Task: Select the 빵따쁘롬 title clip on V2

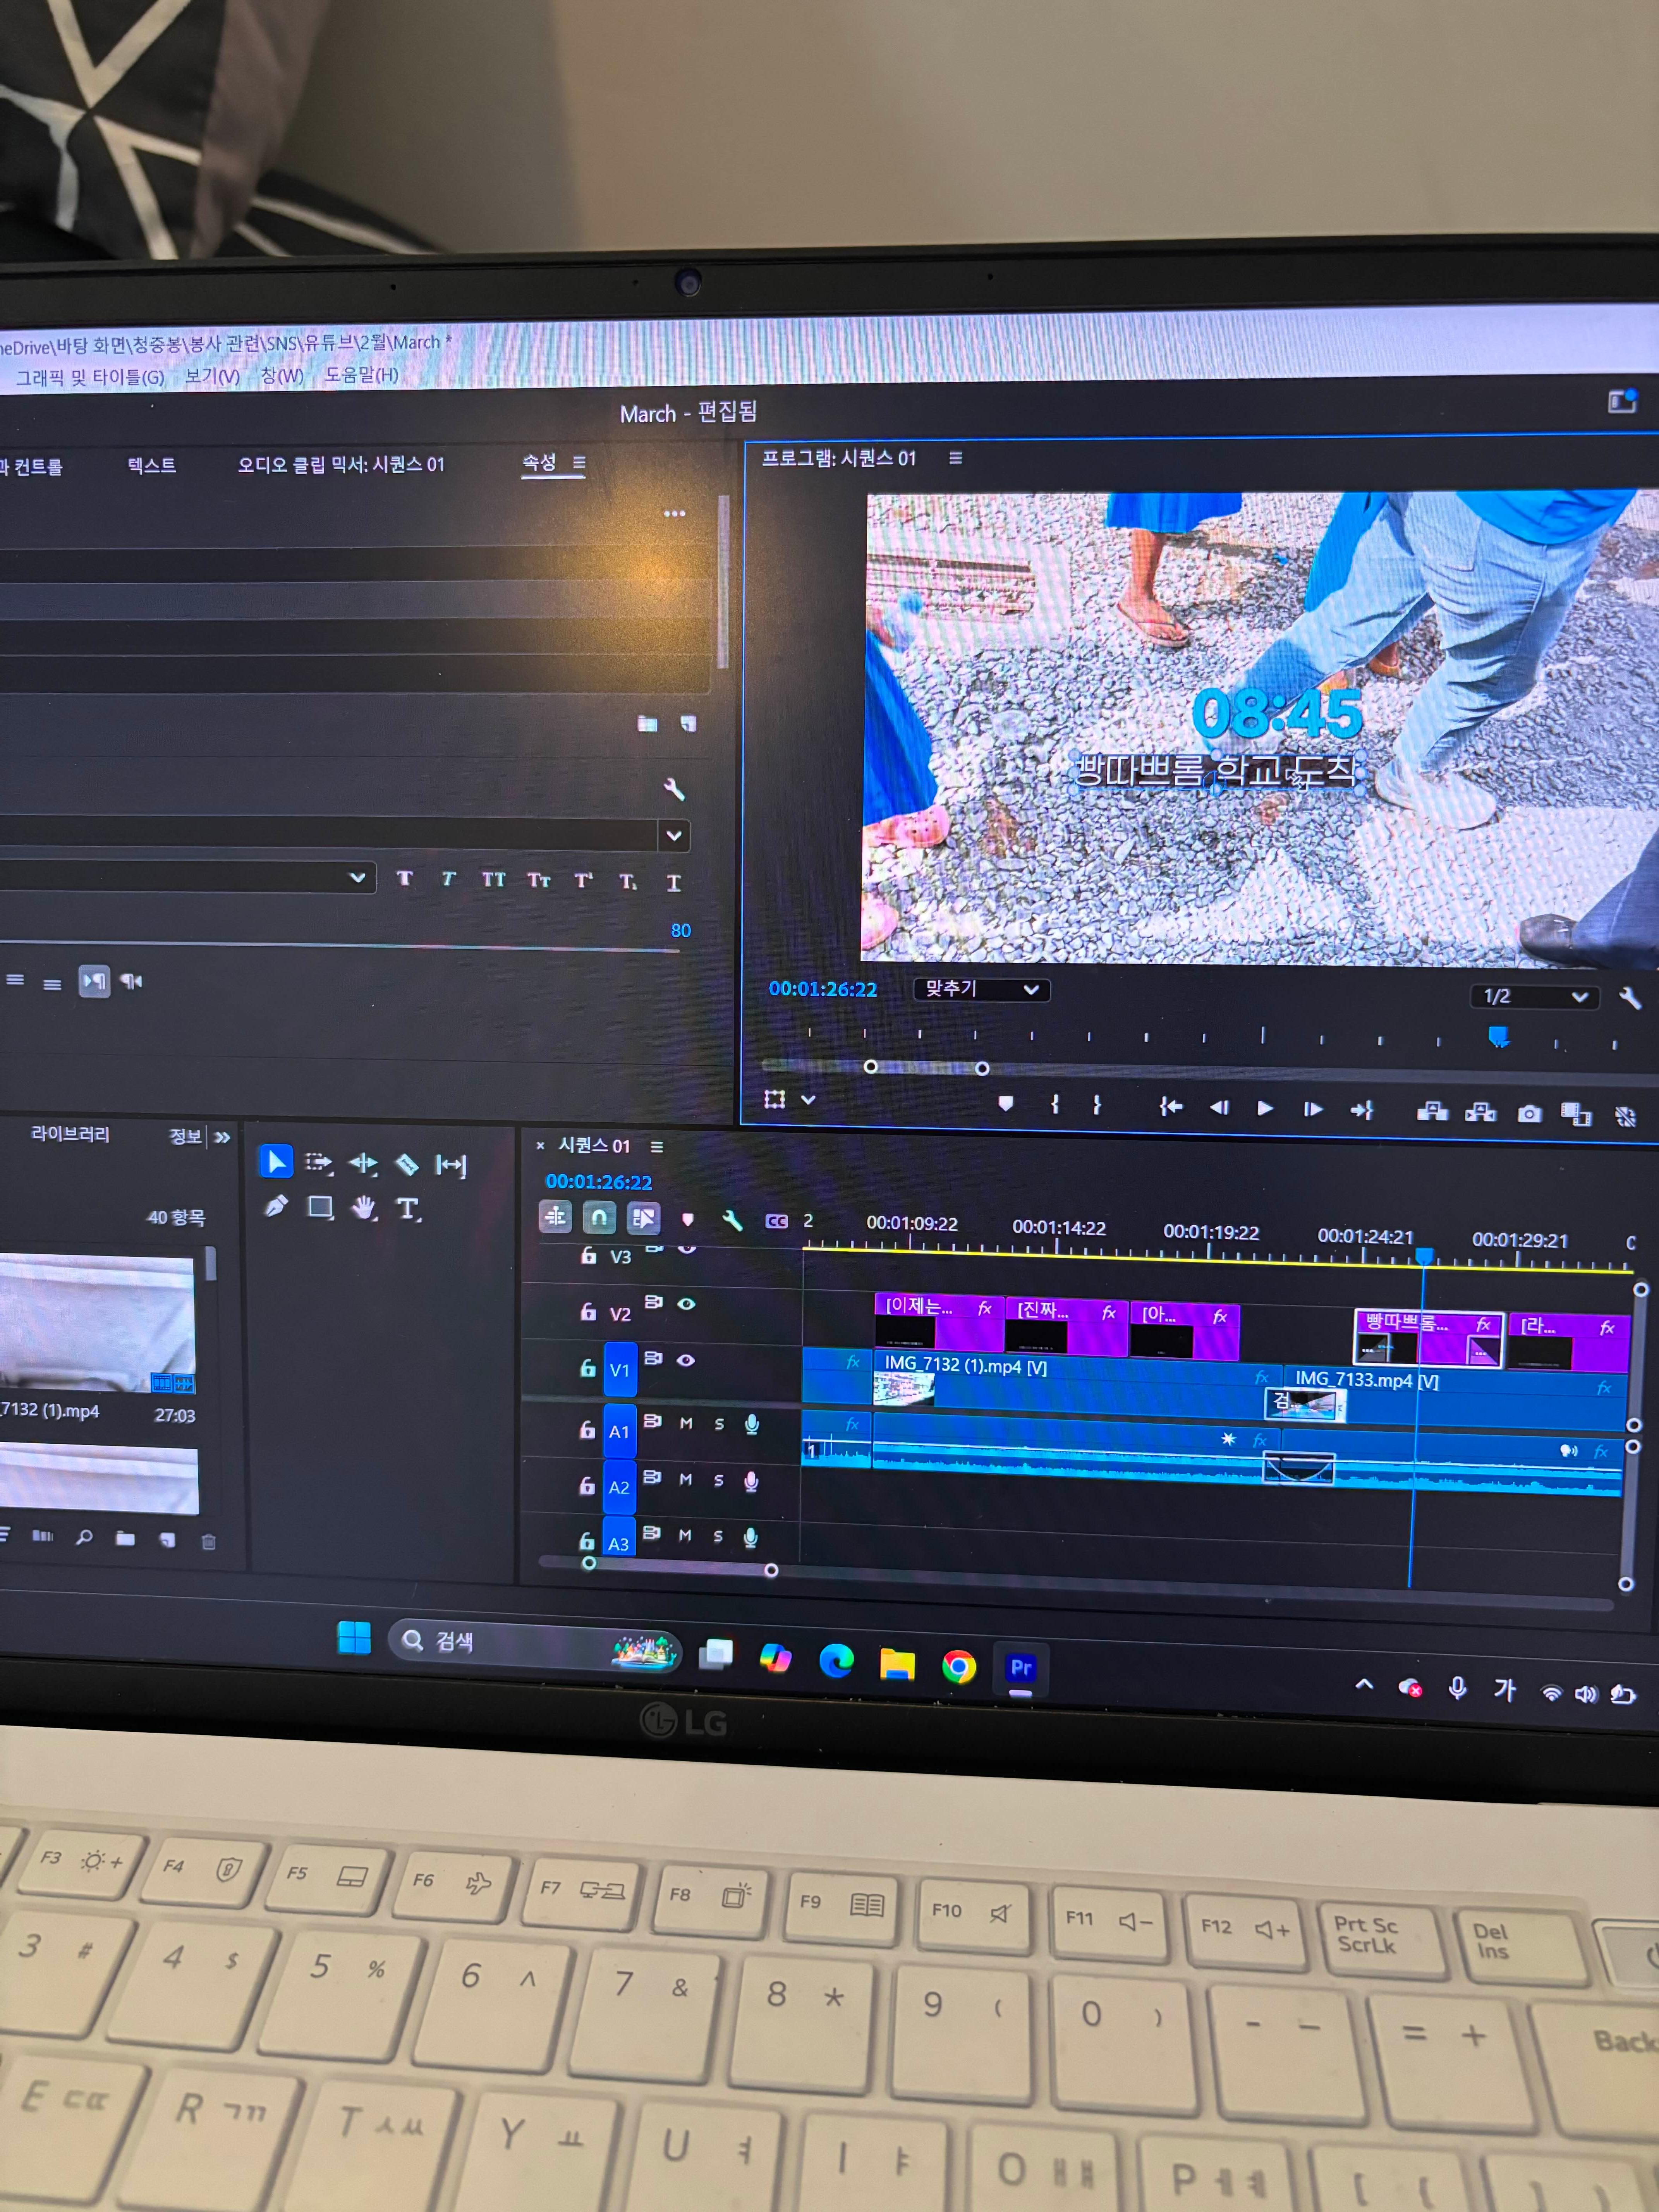Action: (x=1429, y=1337)
